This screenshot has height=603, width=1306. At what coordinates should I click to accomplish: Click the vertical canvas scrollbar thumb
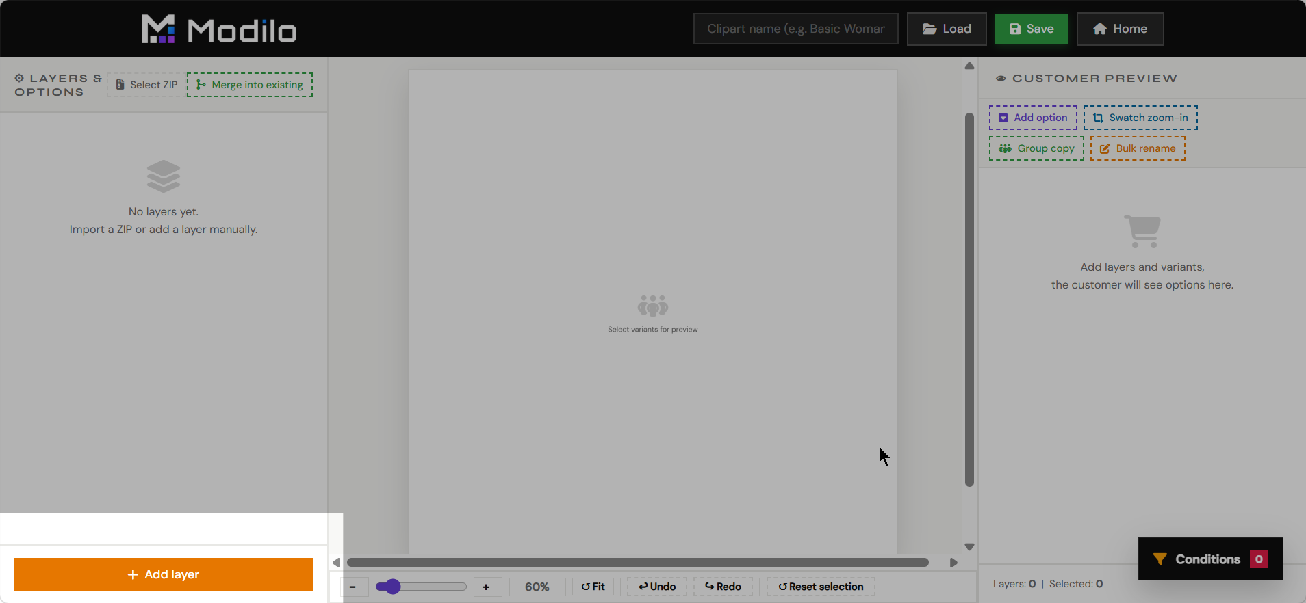pyautogui.click(x=969, y=299)
